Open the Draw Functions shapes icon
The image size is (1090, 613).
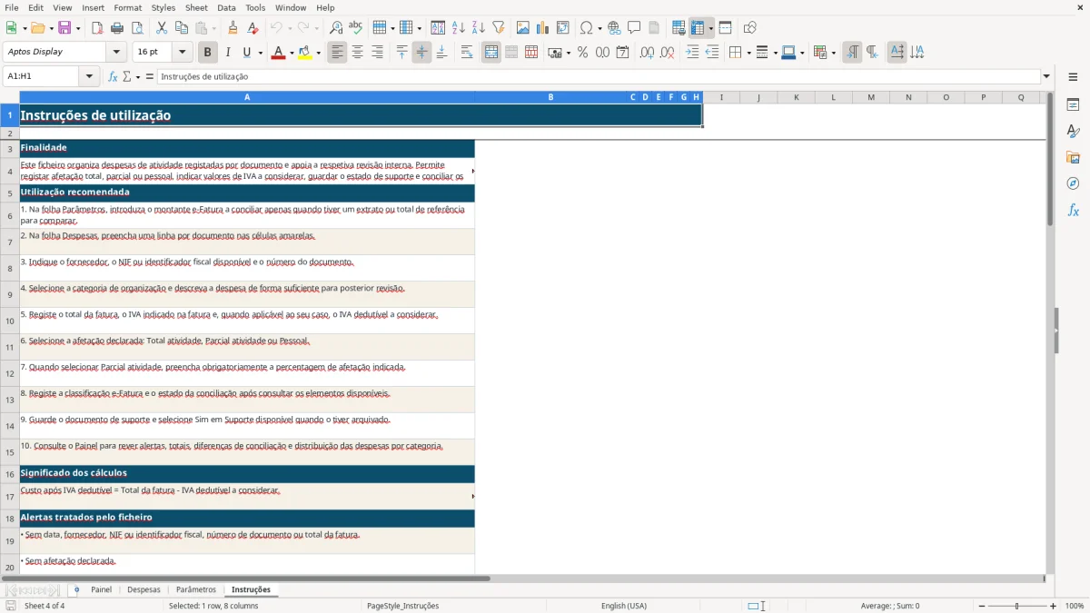pos(750,28)
